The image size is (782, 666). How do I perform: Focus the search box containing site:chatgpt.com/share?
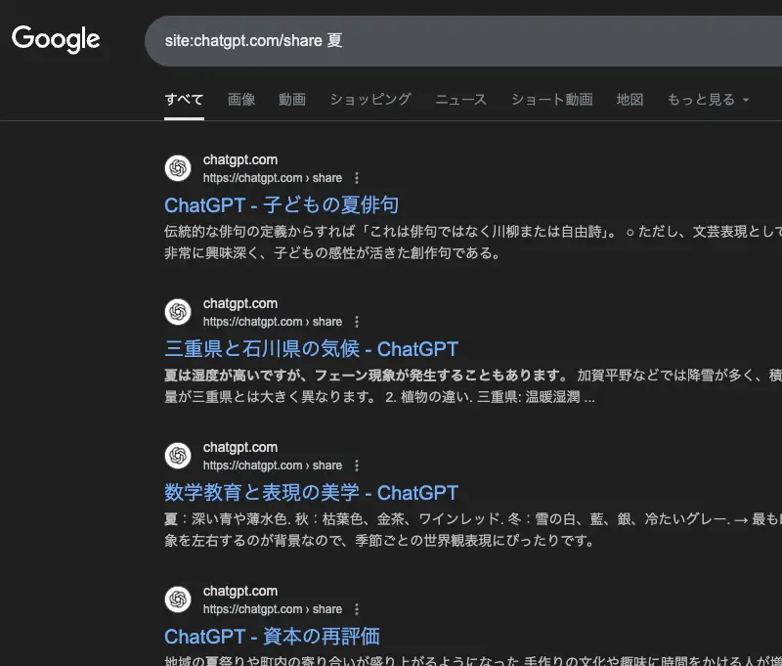coord(463,41)
